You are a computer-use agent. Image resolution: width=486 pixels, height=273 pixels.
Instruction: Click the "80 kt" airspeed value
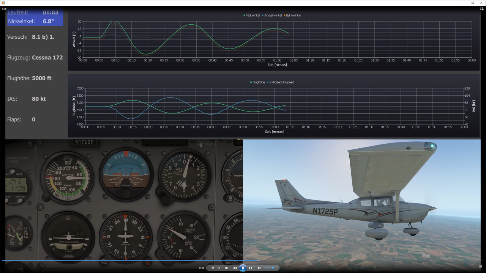pos(39,99)
